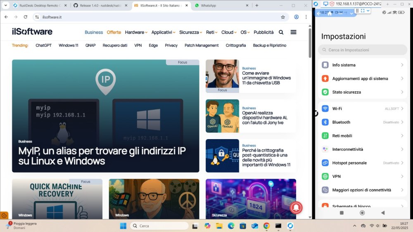Open Recupero dati trending link
Image resolution: width=413 pixels, height=232 pixels.
click(115, 45)
